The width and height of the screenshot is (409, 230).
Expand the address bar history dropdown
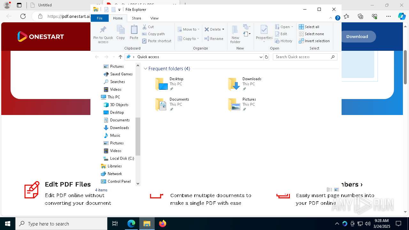[261, 57]
